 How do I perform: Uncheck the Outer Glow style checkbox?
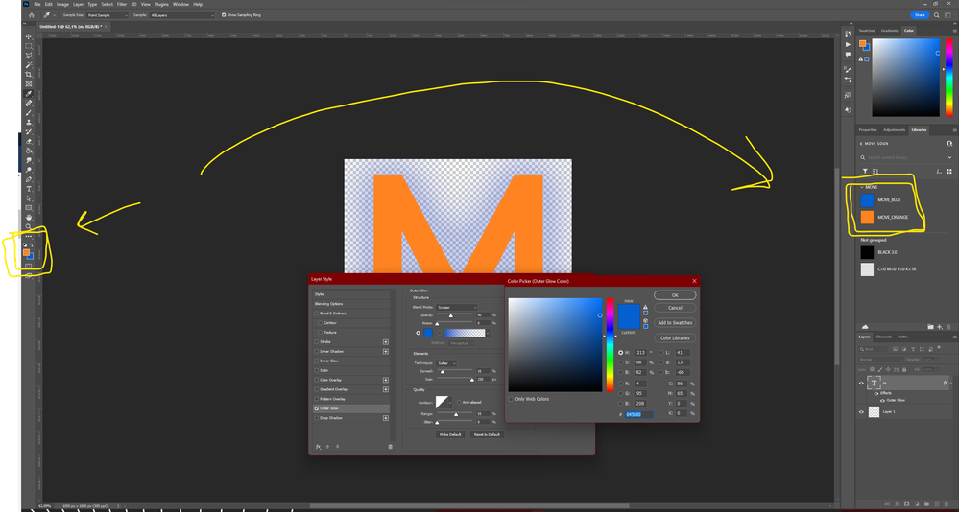[x=318, y=408]
